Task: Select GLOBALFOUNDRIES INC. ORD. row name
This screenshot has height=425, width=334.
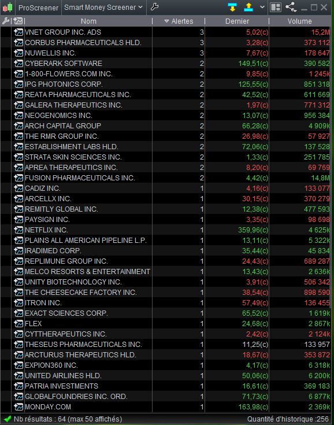Action: [76, 397]
